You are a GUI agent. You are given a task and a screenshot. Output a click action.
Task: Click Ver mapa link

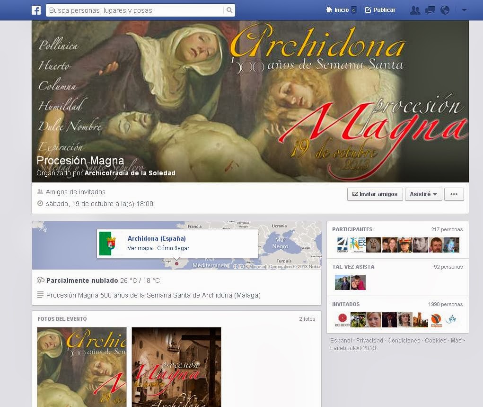tap(140, 248)
